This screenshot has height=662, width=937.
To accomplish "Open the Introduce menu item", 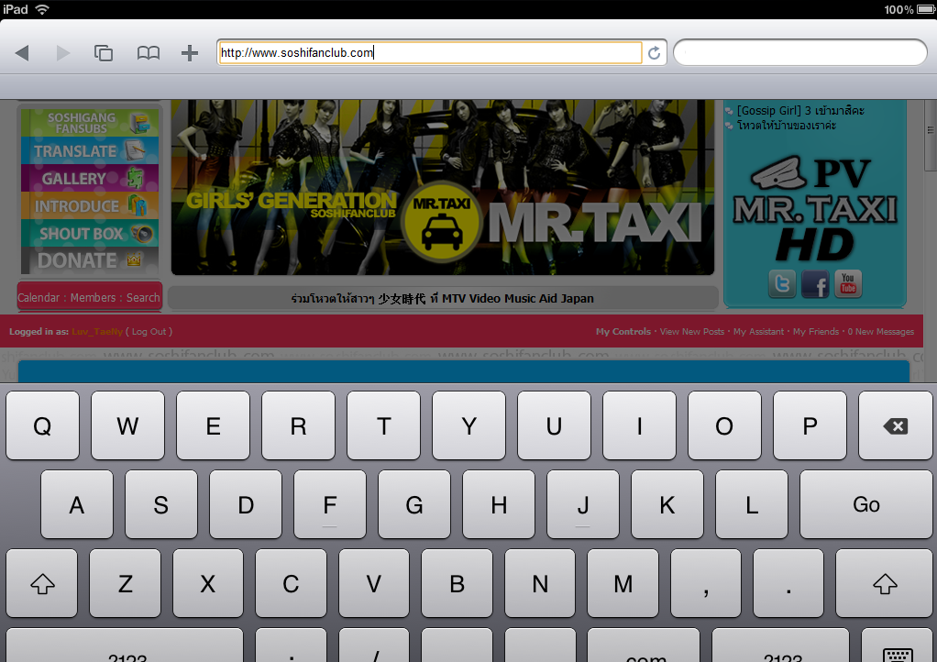I will 90,205.
